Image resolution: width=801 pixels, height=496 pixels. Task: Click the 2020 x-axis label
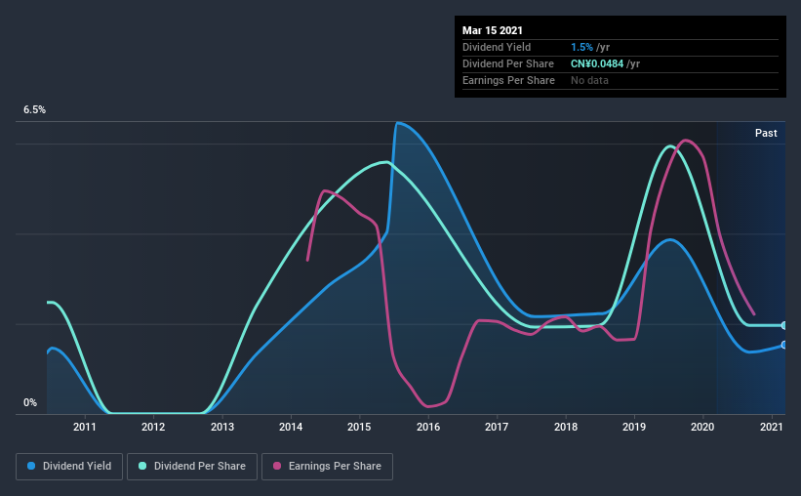pyautogui.click(x=702, y=427)
